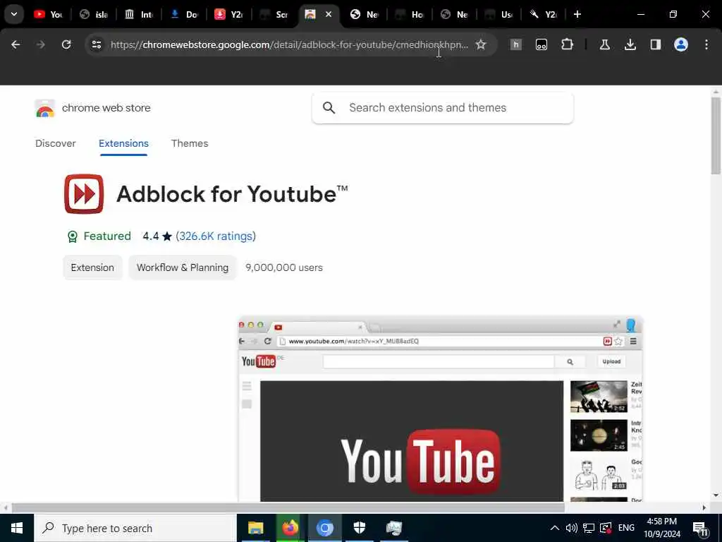Open Windows Security shield in taskbar
The width and height of the screenshot is (722, 542).
[x=359, y=528]
